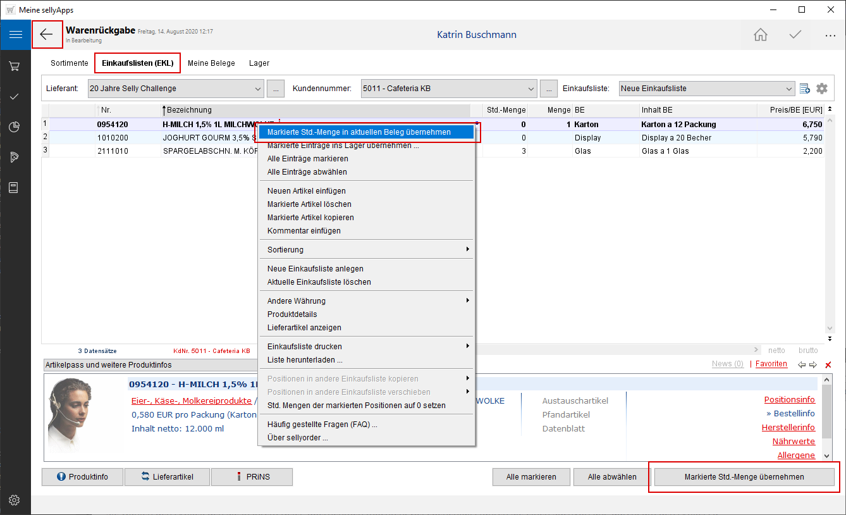This screenshot has height=515, width=846.
Task: Open the shopping cart sidebar icon
Action: pos(15,66)
